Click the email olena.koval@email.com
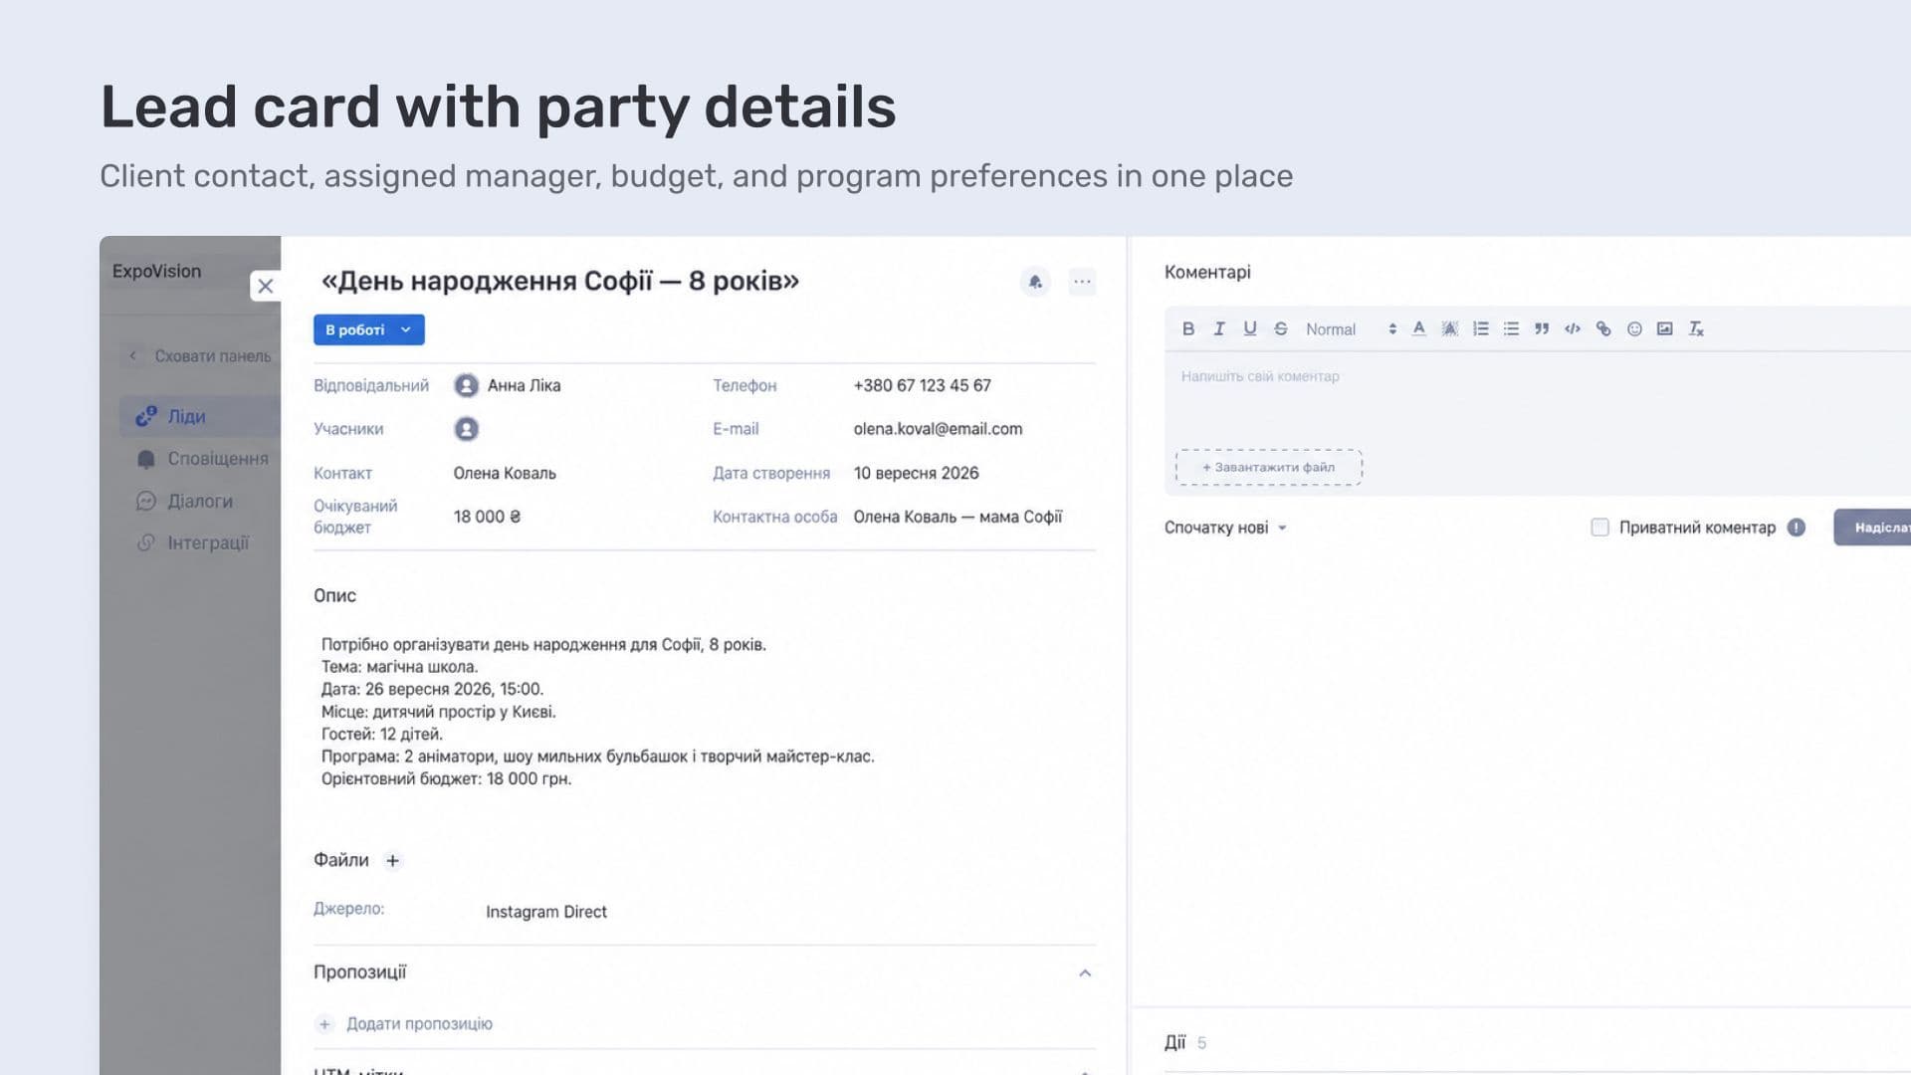This screenshot has height=1075, width=1911. (x=938, y=429)
